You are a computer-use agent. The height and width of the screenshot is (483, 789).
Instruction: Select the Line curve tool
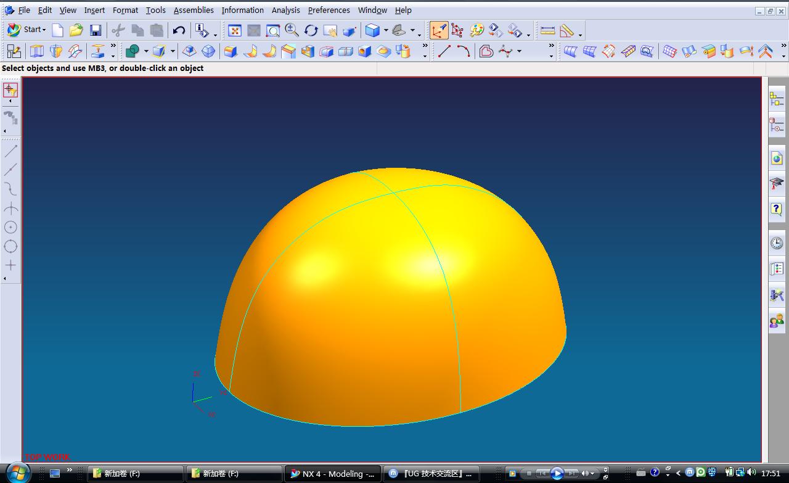[444, 51]
